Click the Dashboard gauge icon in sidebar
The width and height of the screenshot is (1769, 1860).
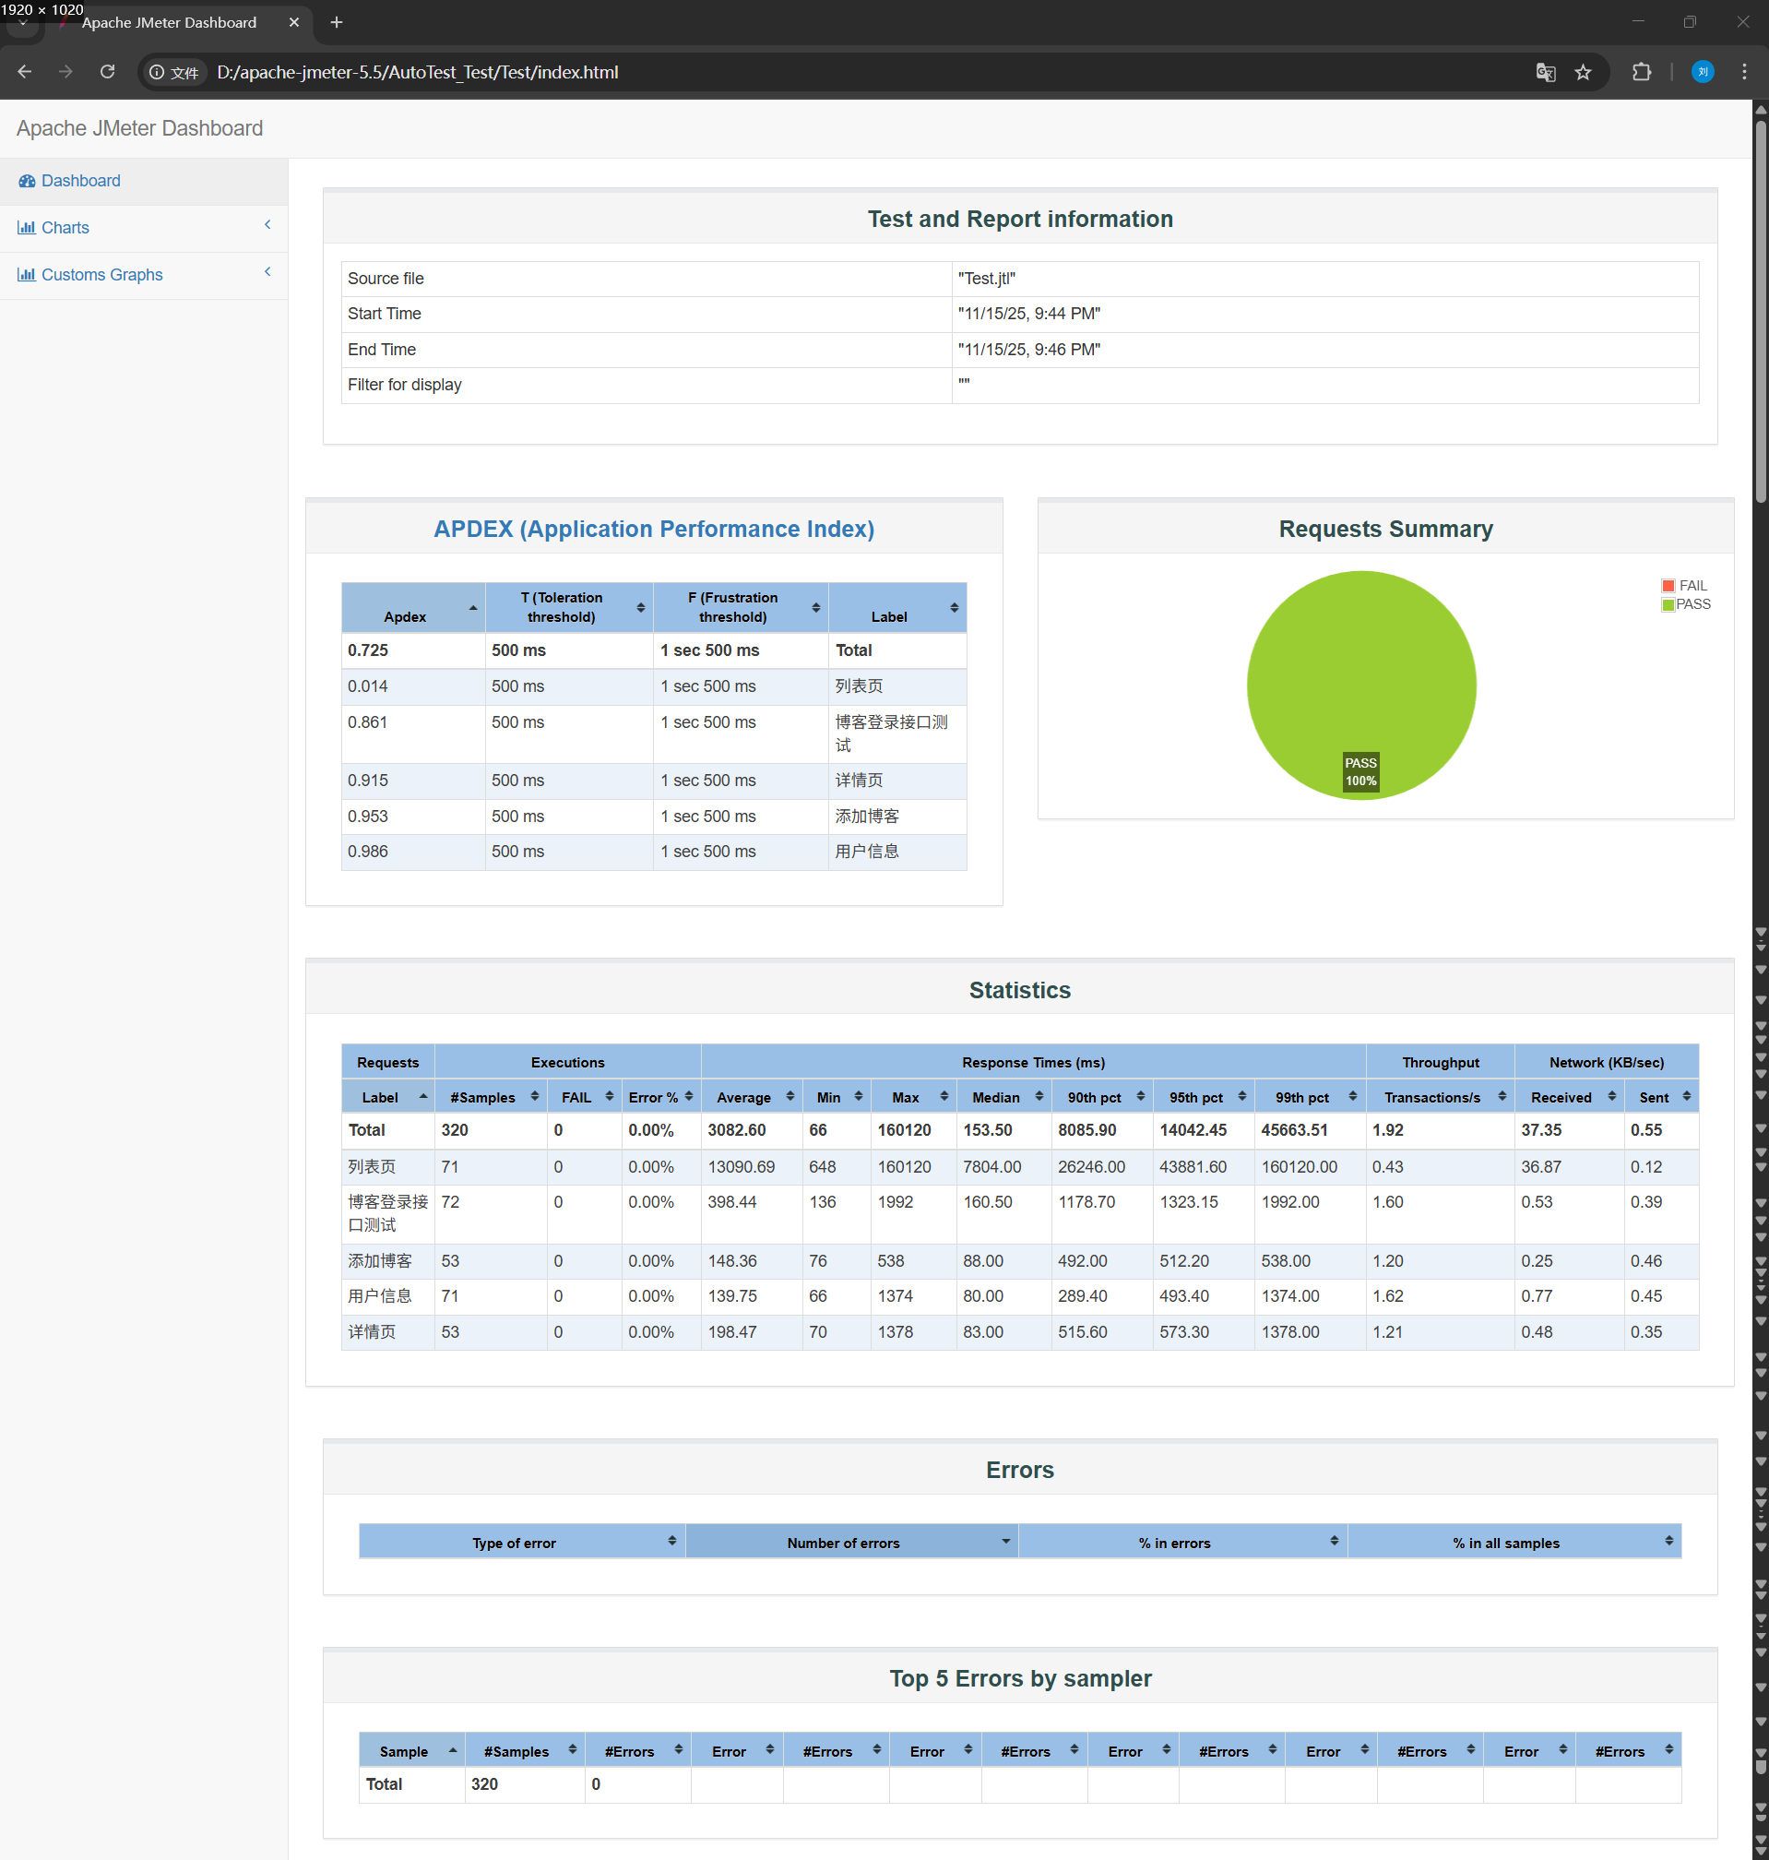[x=28, y=181]
